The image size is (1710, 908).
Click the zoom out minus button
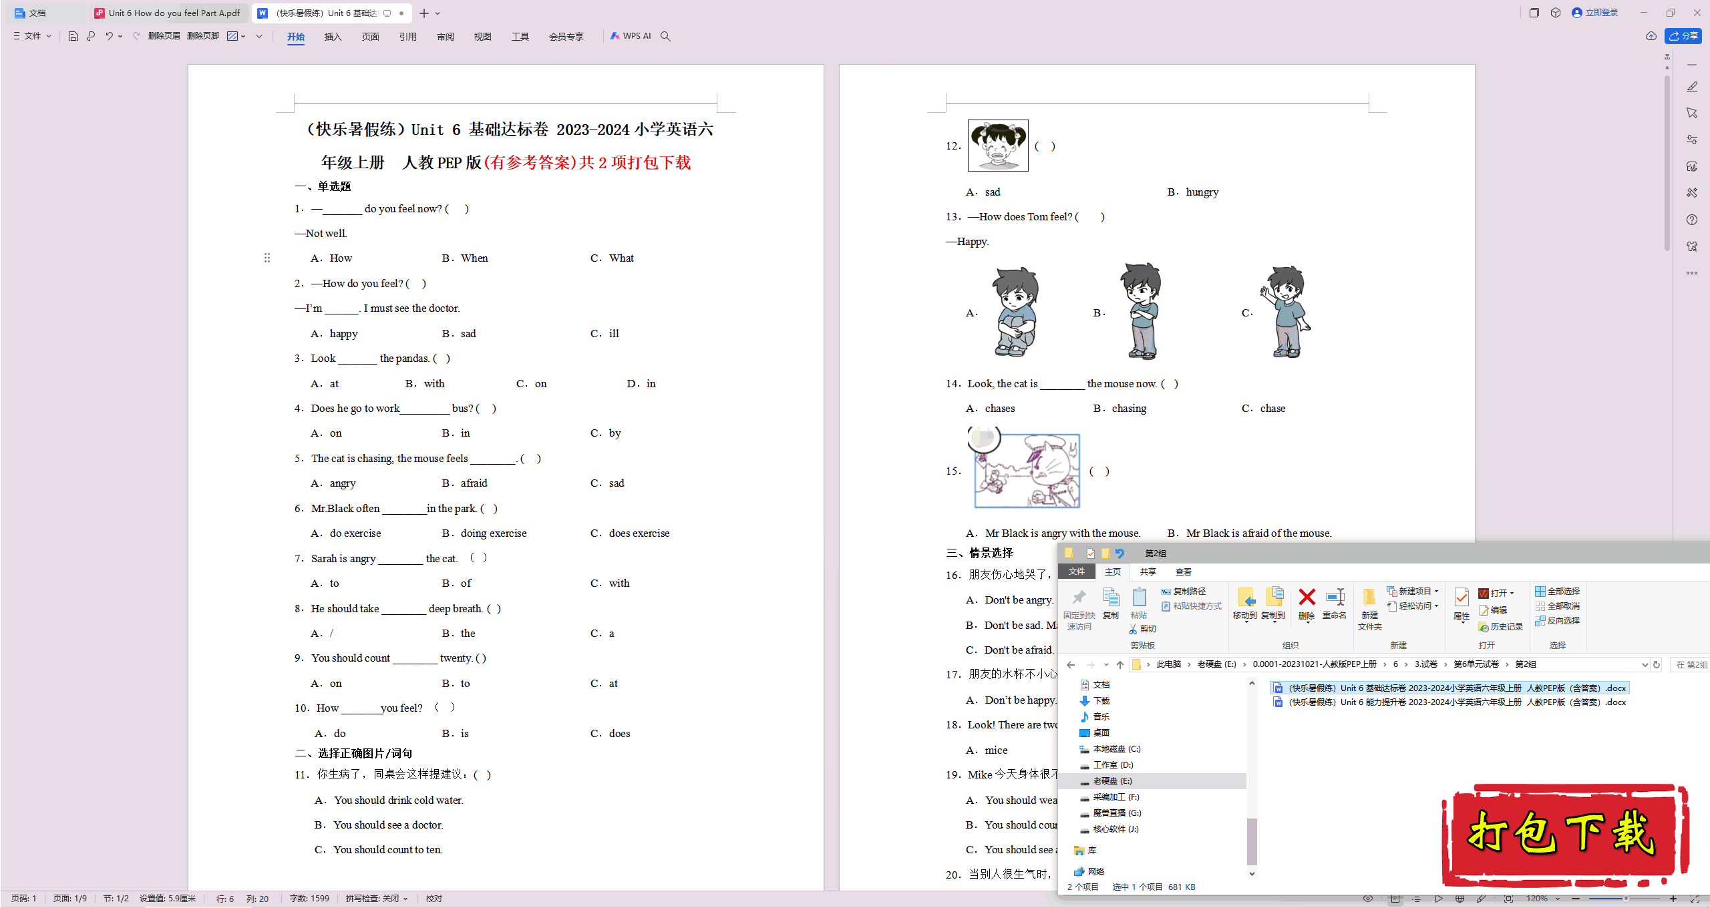1576,899
